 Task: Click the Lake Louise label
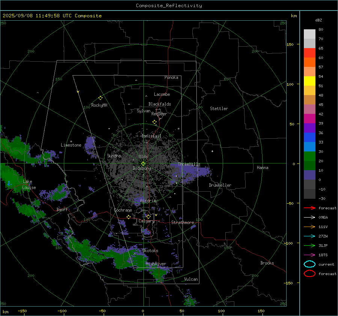(29, 184)
